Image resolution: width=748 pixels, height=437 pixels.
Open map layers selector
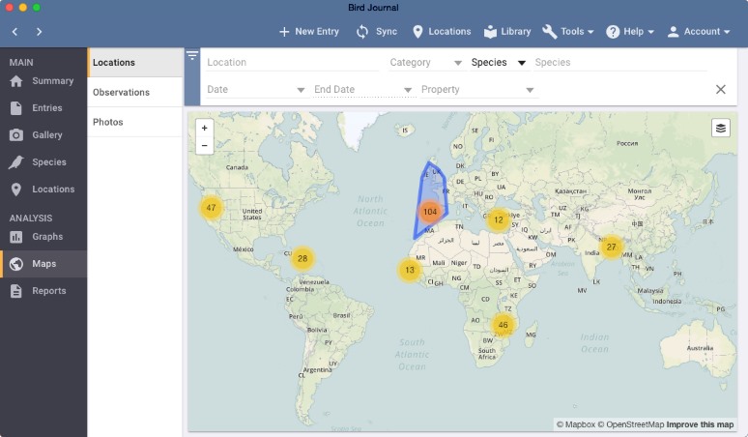[720, 128]
